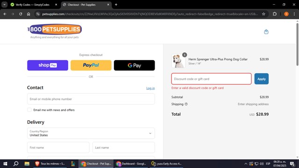
Task: View site information icon in address bar
Action: (x=38, y=14)
